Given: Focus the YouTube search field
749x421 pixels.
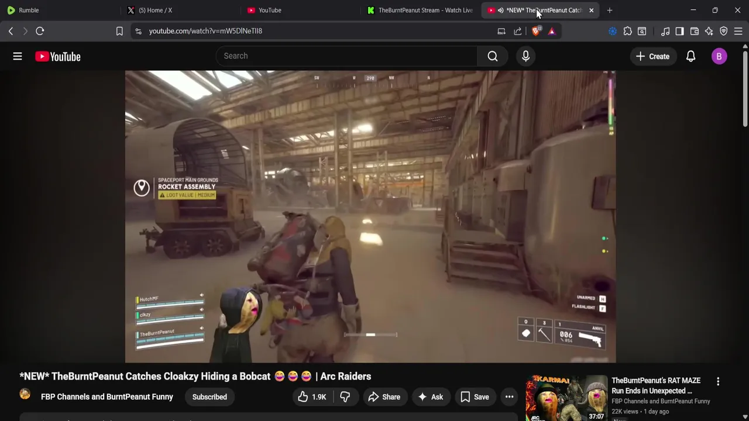Looking at the screenshot, I should pyautogui.click(x=346, y=56).
